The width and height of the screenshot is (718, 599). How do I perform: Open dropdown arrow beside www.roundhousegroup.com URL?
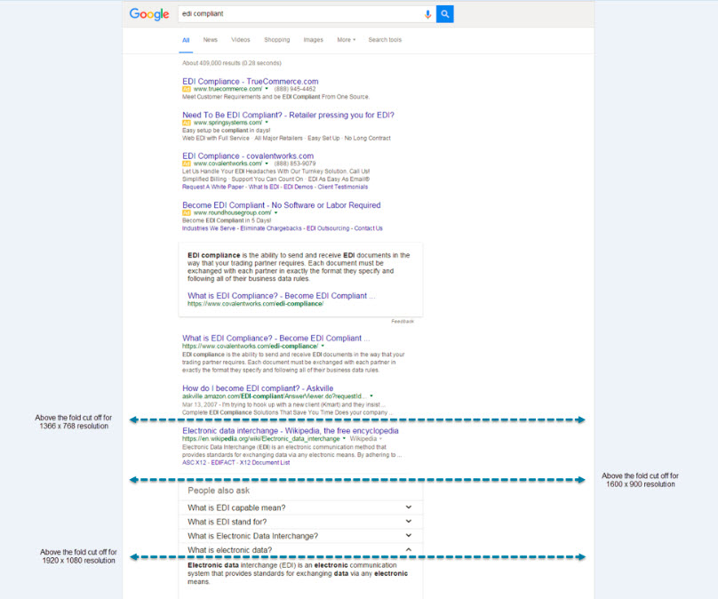pyautogui.click(x=275, y=212)
